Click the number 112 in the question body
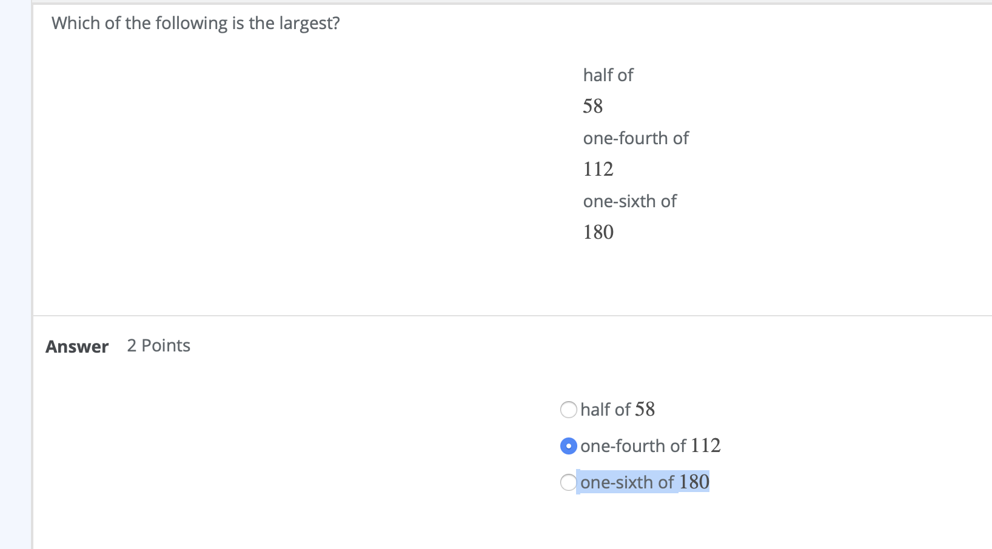992x549 pixels. point(598,170)
